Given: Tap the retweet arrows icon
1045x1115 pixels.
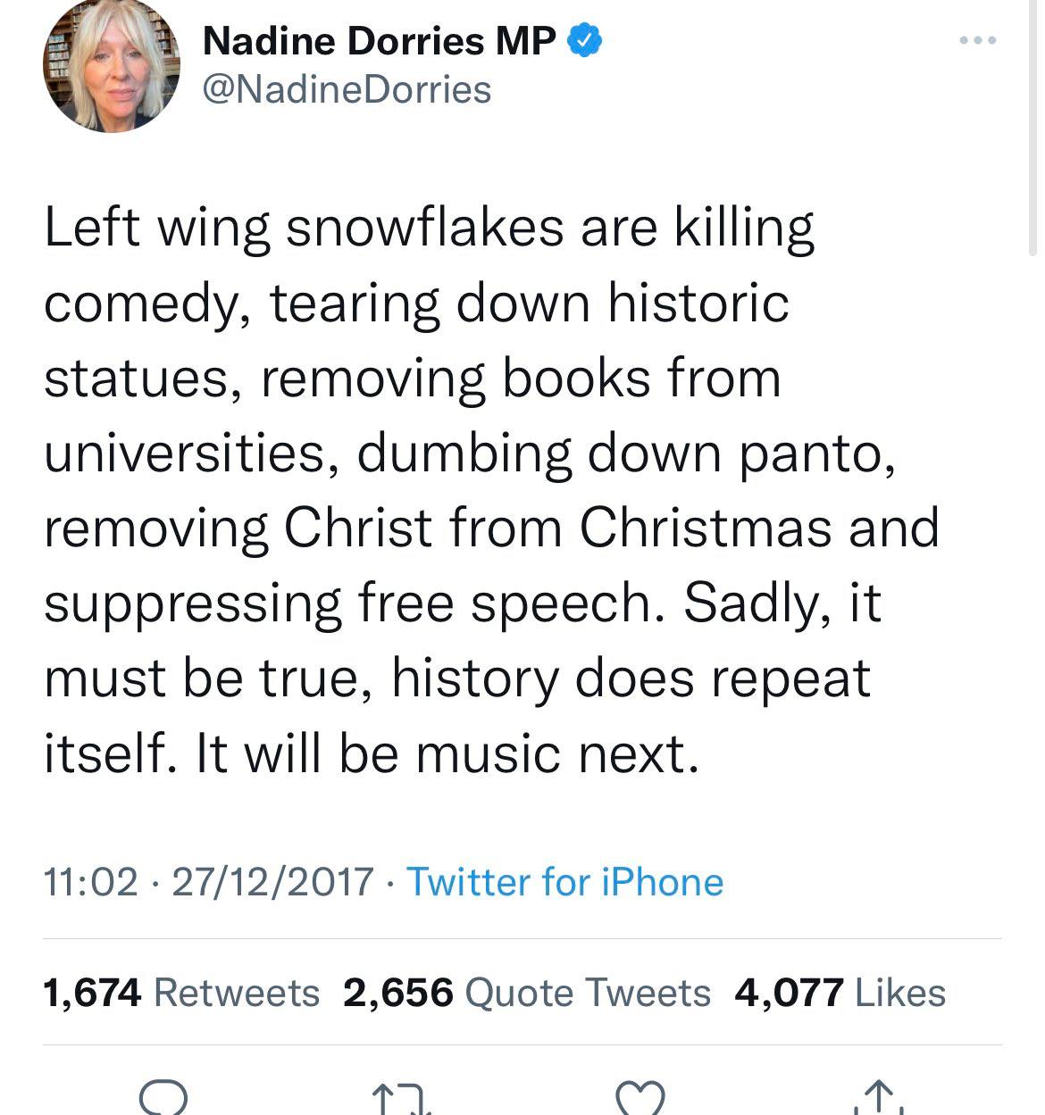Looking at the screenshot, I should click(401, 1098).
